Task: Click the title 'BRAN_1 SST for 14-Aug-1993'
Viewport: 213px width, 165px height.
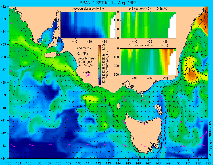Action: coord(108,3)
